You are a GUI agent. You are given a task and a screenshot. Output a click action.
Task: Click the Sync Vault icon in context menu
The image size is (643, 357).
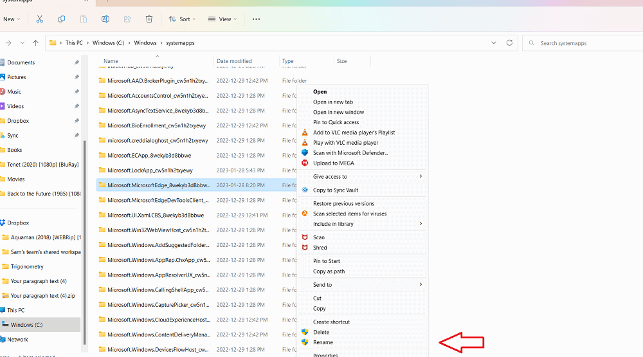pos(305,190)
